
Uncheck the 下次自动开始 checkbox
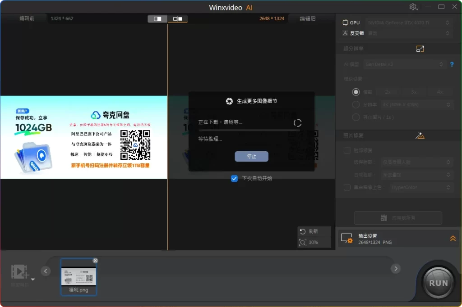[234, 178]
